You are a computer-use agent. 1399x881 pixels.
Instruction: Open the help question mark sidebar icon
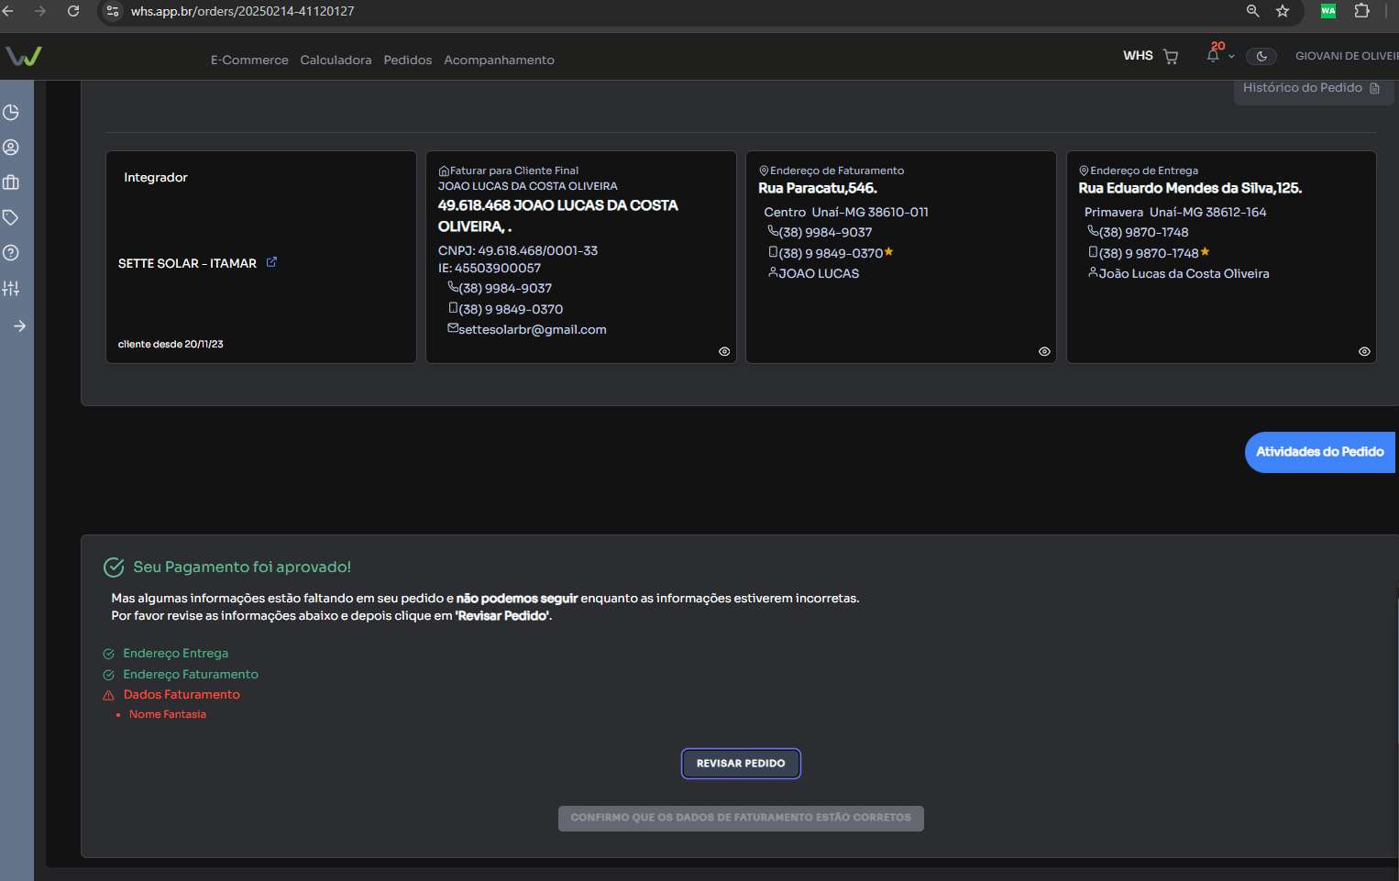tap(11, 253)
